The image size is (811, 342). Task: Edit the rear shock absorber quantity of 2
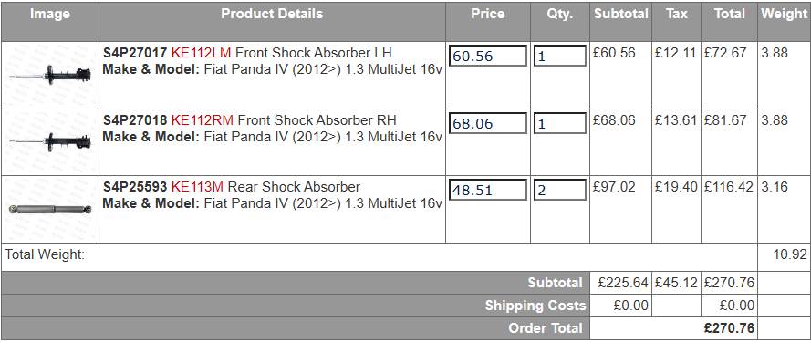[559, 190]
